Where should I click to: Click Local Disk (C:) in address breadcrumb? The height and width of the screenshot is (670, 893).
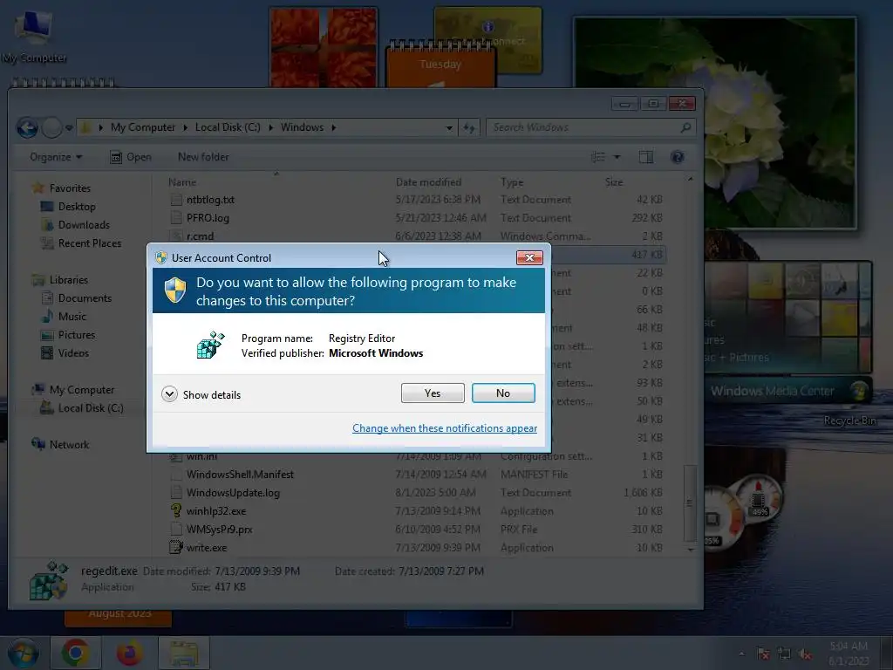[x=228, y=127]
